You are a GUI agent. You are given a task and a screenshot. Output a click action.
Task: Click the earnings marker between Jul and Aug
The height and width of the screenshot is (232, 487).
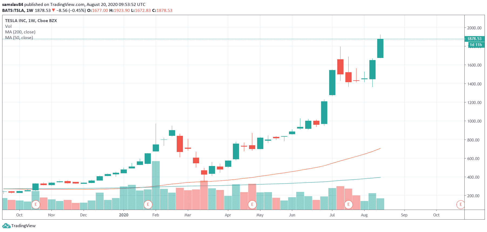[x=348, y=205]
